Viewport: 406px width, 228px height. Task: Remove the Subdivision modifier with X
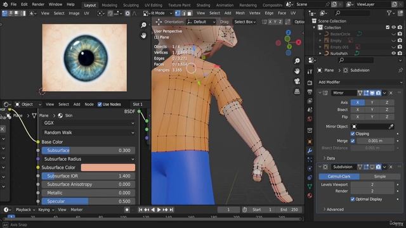391,167
